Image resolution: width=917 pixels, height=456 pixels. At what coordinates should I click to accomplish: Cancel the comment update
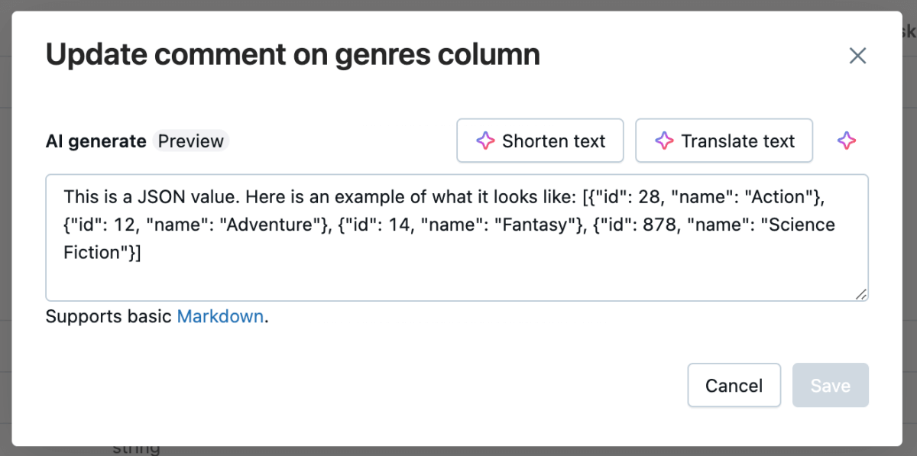tap(734, 386)
